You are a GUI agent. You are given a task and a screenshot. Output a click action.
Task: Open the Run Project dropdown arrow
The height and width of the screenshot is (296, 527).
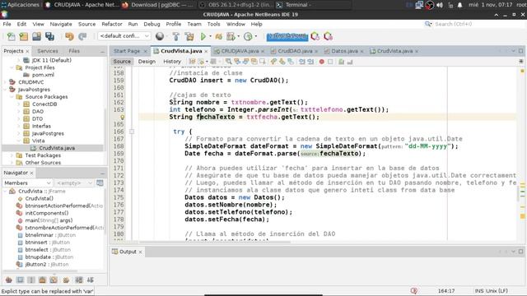[x=211, y=36]
